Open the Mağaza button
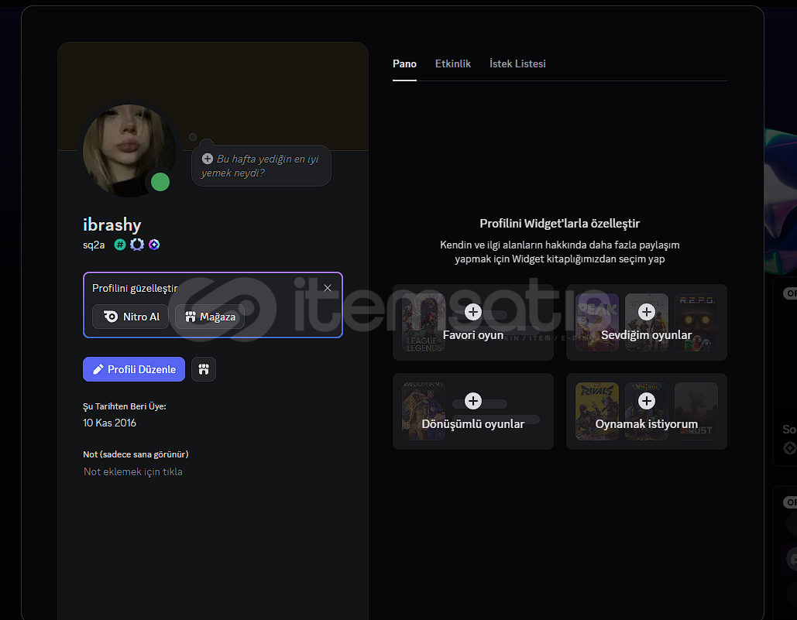 coord(210,317)
